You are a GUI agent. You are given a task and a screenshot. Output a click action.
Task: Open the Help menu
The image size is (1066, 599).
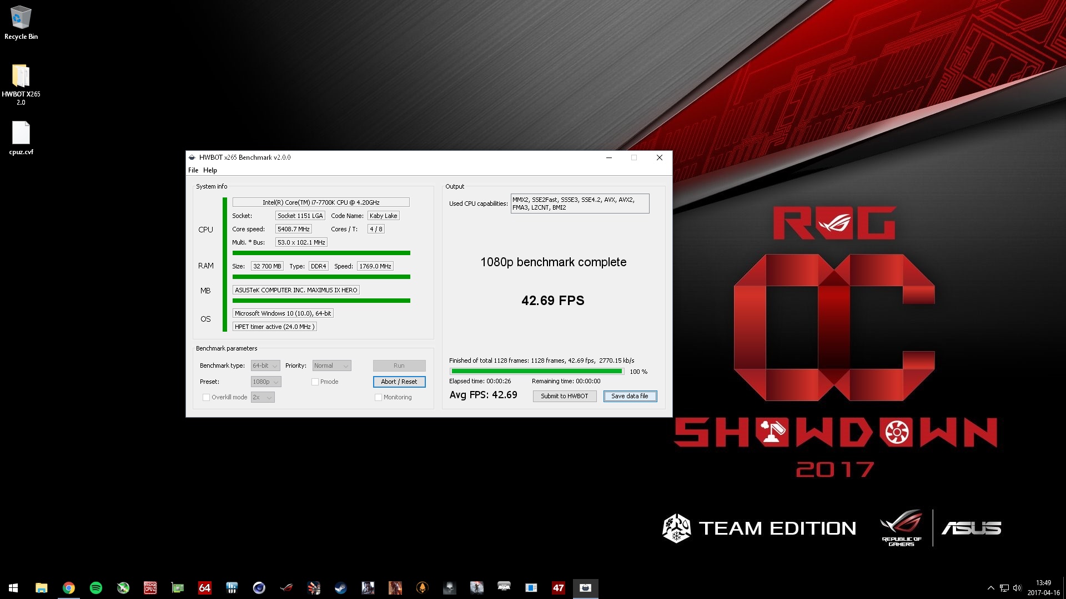(210, 170)
